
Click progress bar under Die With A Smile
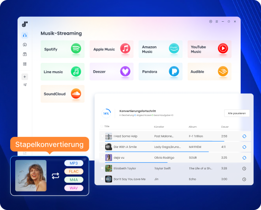point(157,152)
